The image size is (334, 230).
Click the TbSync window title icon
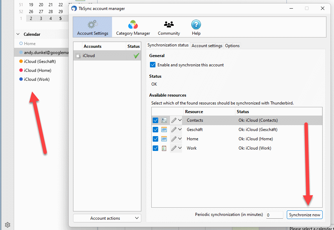point(74,9)
